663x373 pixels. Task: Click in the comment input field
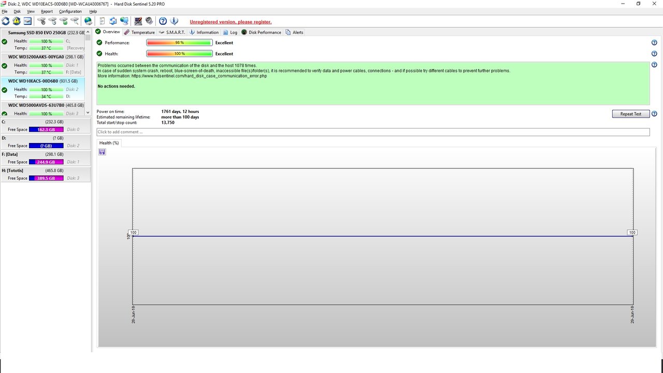click(373, 132)
